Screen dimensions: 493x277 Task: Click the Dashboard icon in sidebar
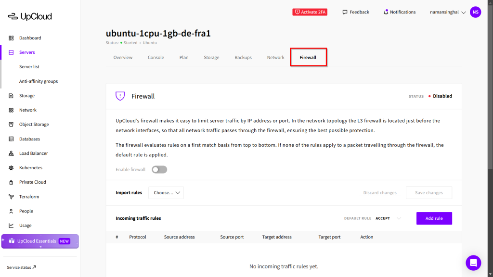tap(11, 38)
